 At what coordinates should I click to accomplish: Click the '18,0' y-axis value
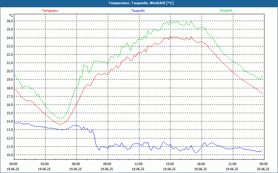[x=10, y=88]
